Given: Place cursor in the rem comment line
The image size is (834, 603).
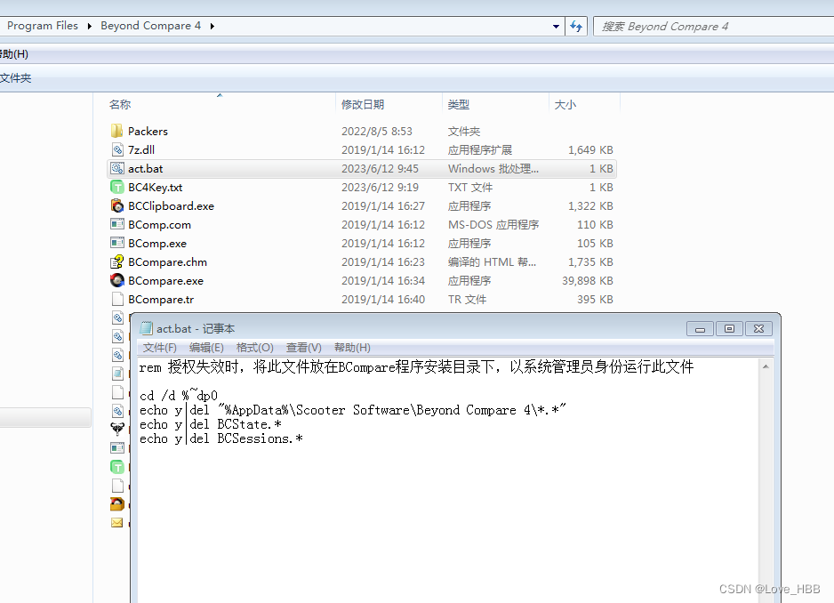Looking at the screenshot, I should pyautogui.click(x=416, y=366).
